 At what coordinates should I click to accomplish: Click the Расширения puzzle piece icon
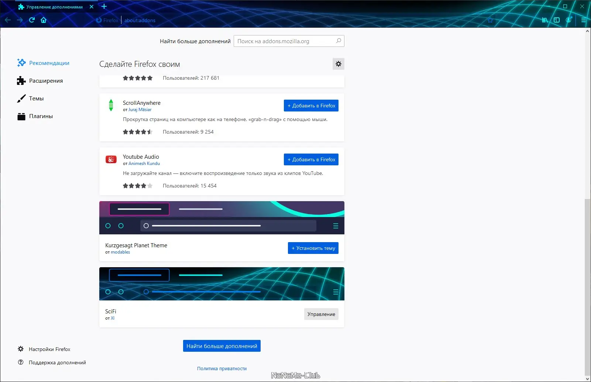point(21,81)
